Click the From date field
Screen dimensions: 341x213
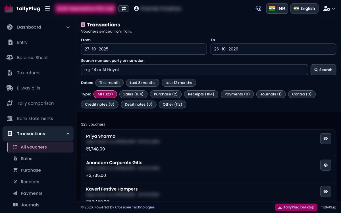click(144, 49)
